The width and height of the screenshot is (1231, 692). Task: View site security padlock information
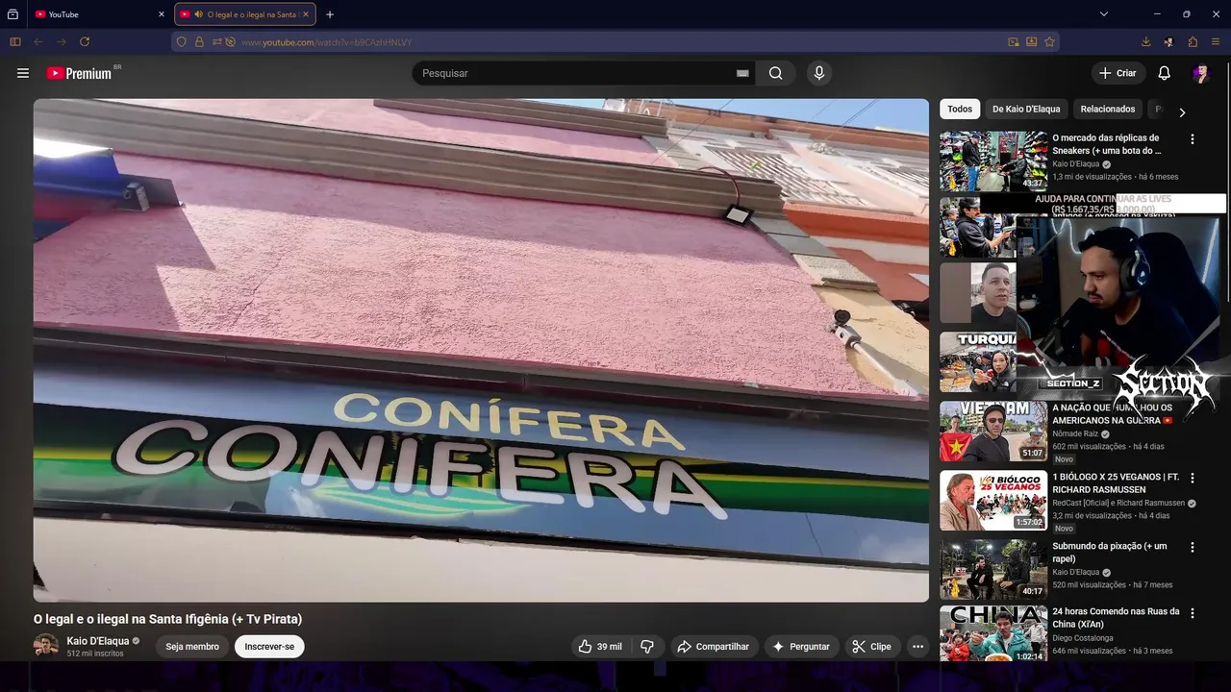(x=199, y=42)
